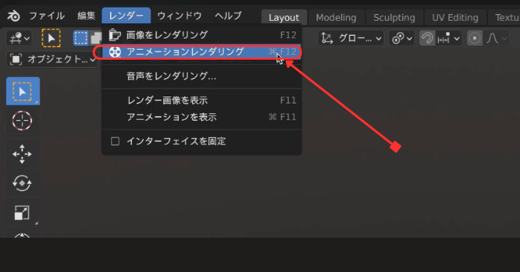Open the snap settings dropdown

tap(448, 39)
